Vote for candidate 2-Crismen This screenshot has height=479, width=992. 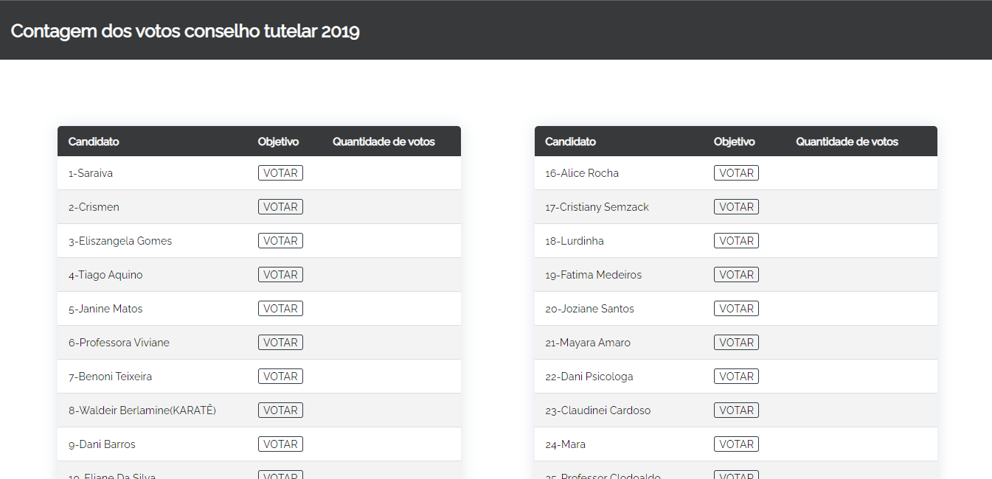point(280,207)
